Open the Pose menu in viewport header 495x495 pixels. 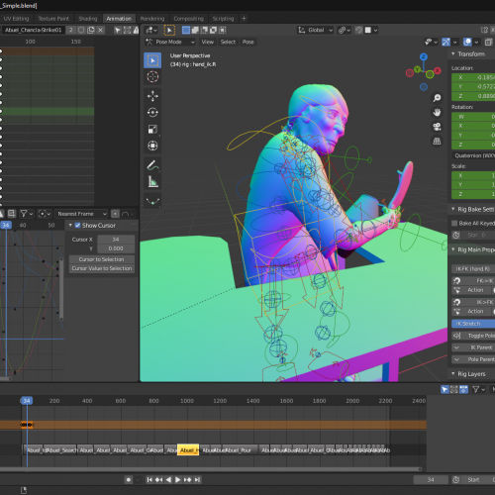(x=248, y=42)
